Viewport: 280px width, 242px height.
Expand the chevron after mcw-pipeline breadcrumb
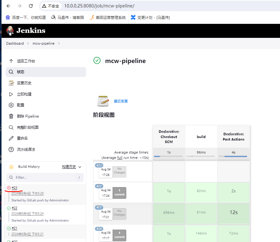59,43
